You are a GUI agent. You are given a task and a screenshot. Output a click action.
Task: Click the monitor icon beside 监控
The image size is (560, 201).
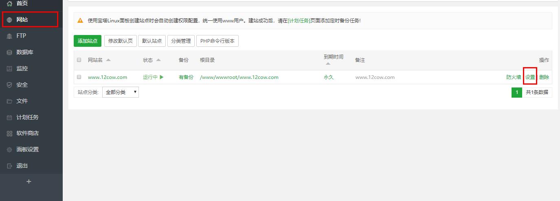coord(9,68)
